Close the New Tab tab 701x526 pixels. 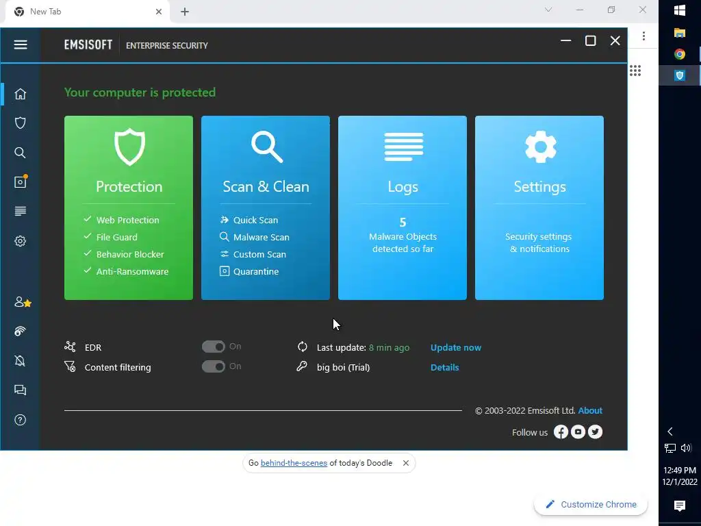(x=159, y=12)
